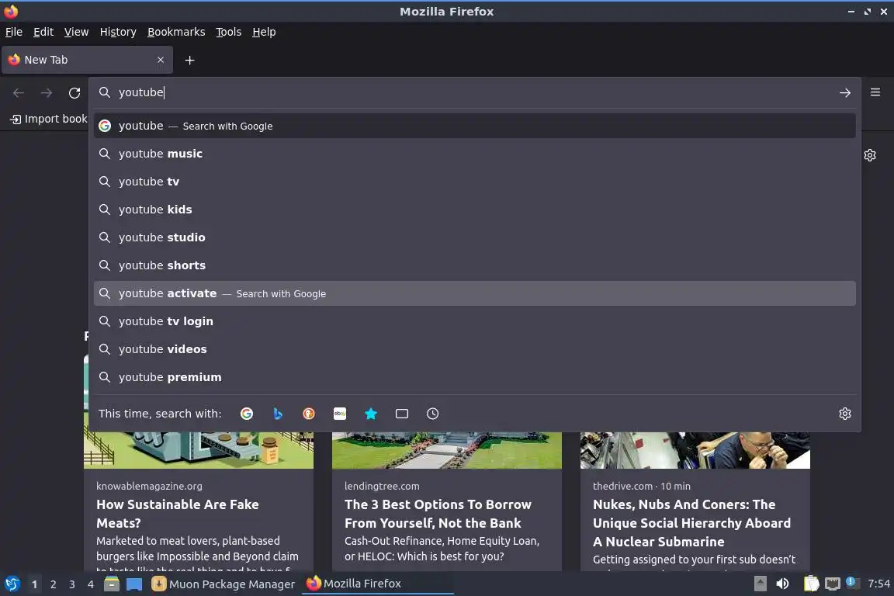This screenshot has height=596, width=894.
Task: Open new tab page personalize gear icon
Action: (x=869, y=155)
